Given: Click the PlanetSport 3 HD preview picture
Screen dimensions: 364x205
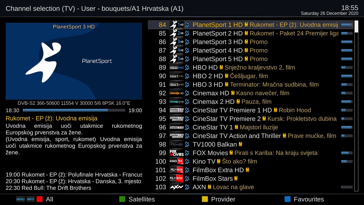Looking at the screenshot, I should click(x=74, y=61).
